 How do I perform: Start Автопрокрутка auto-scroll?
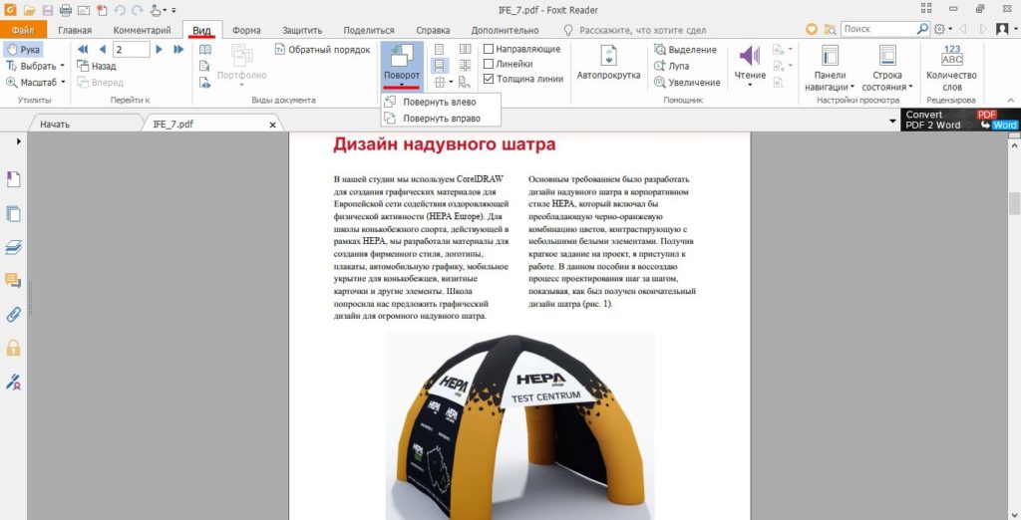pos(608,64)
